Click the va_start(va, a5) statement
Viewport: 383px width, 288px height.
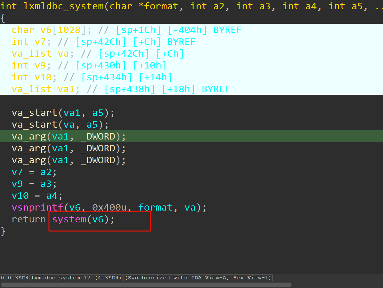(60, 124)
